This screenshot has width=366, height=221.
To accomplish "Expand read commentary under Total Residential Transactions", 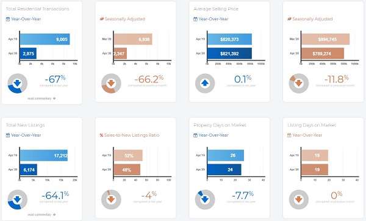I will (x=41, y=98).
